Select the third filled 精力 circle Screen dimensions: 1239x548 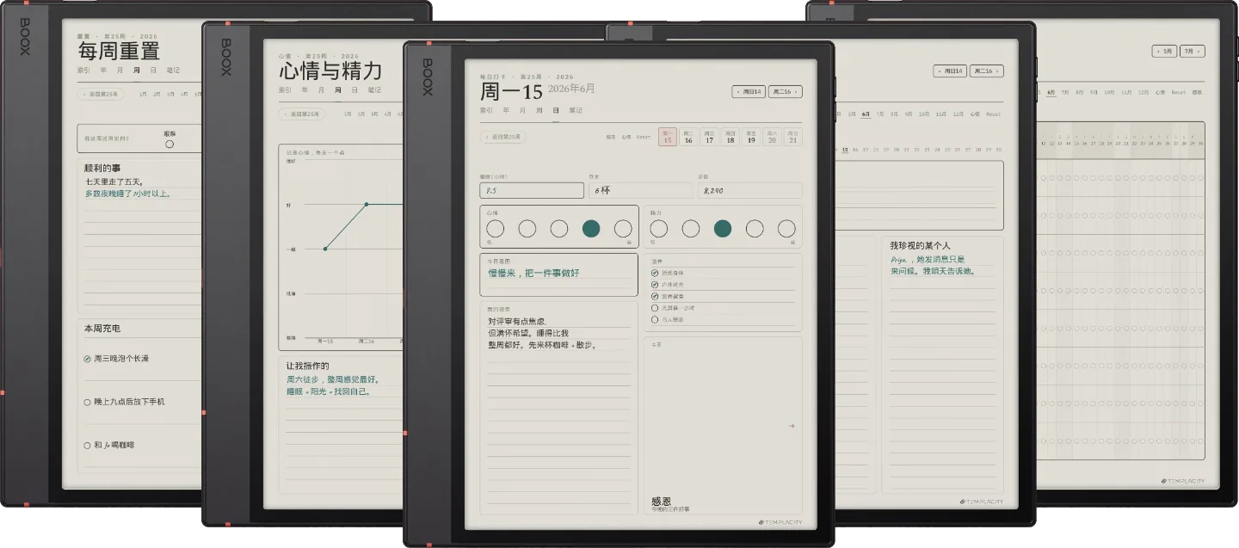[723, 228]
